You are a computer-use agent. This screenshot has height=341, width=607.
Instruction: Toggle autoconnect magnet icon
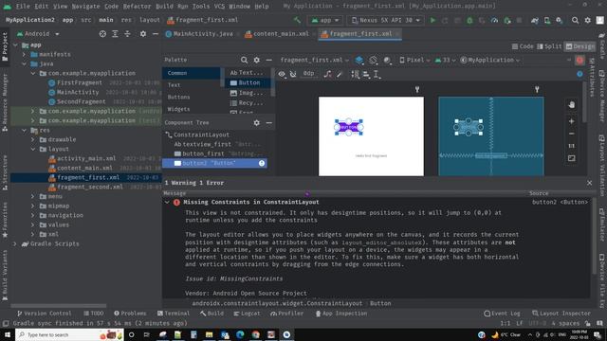[293, 74]
